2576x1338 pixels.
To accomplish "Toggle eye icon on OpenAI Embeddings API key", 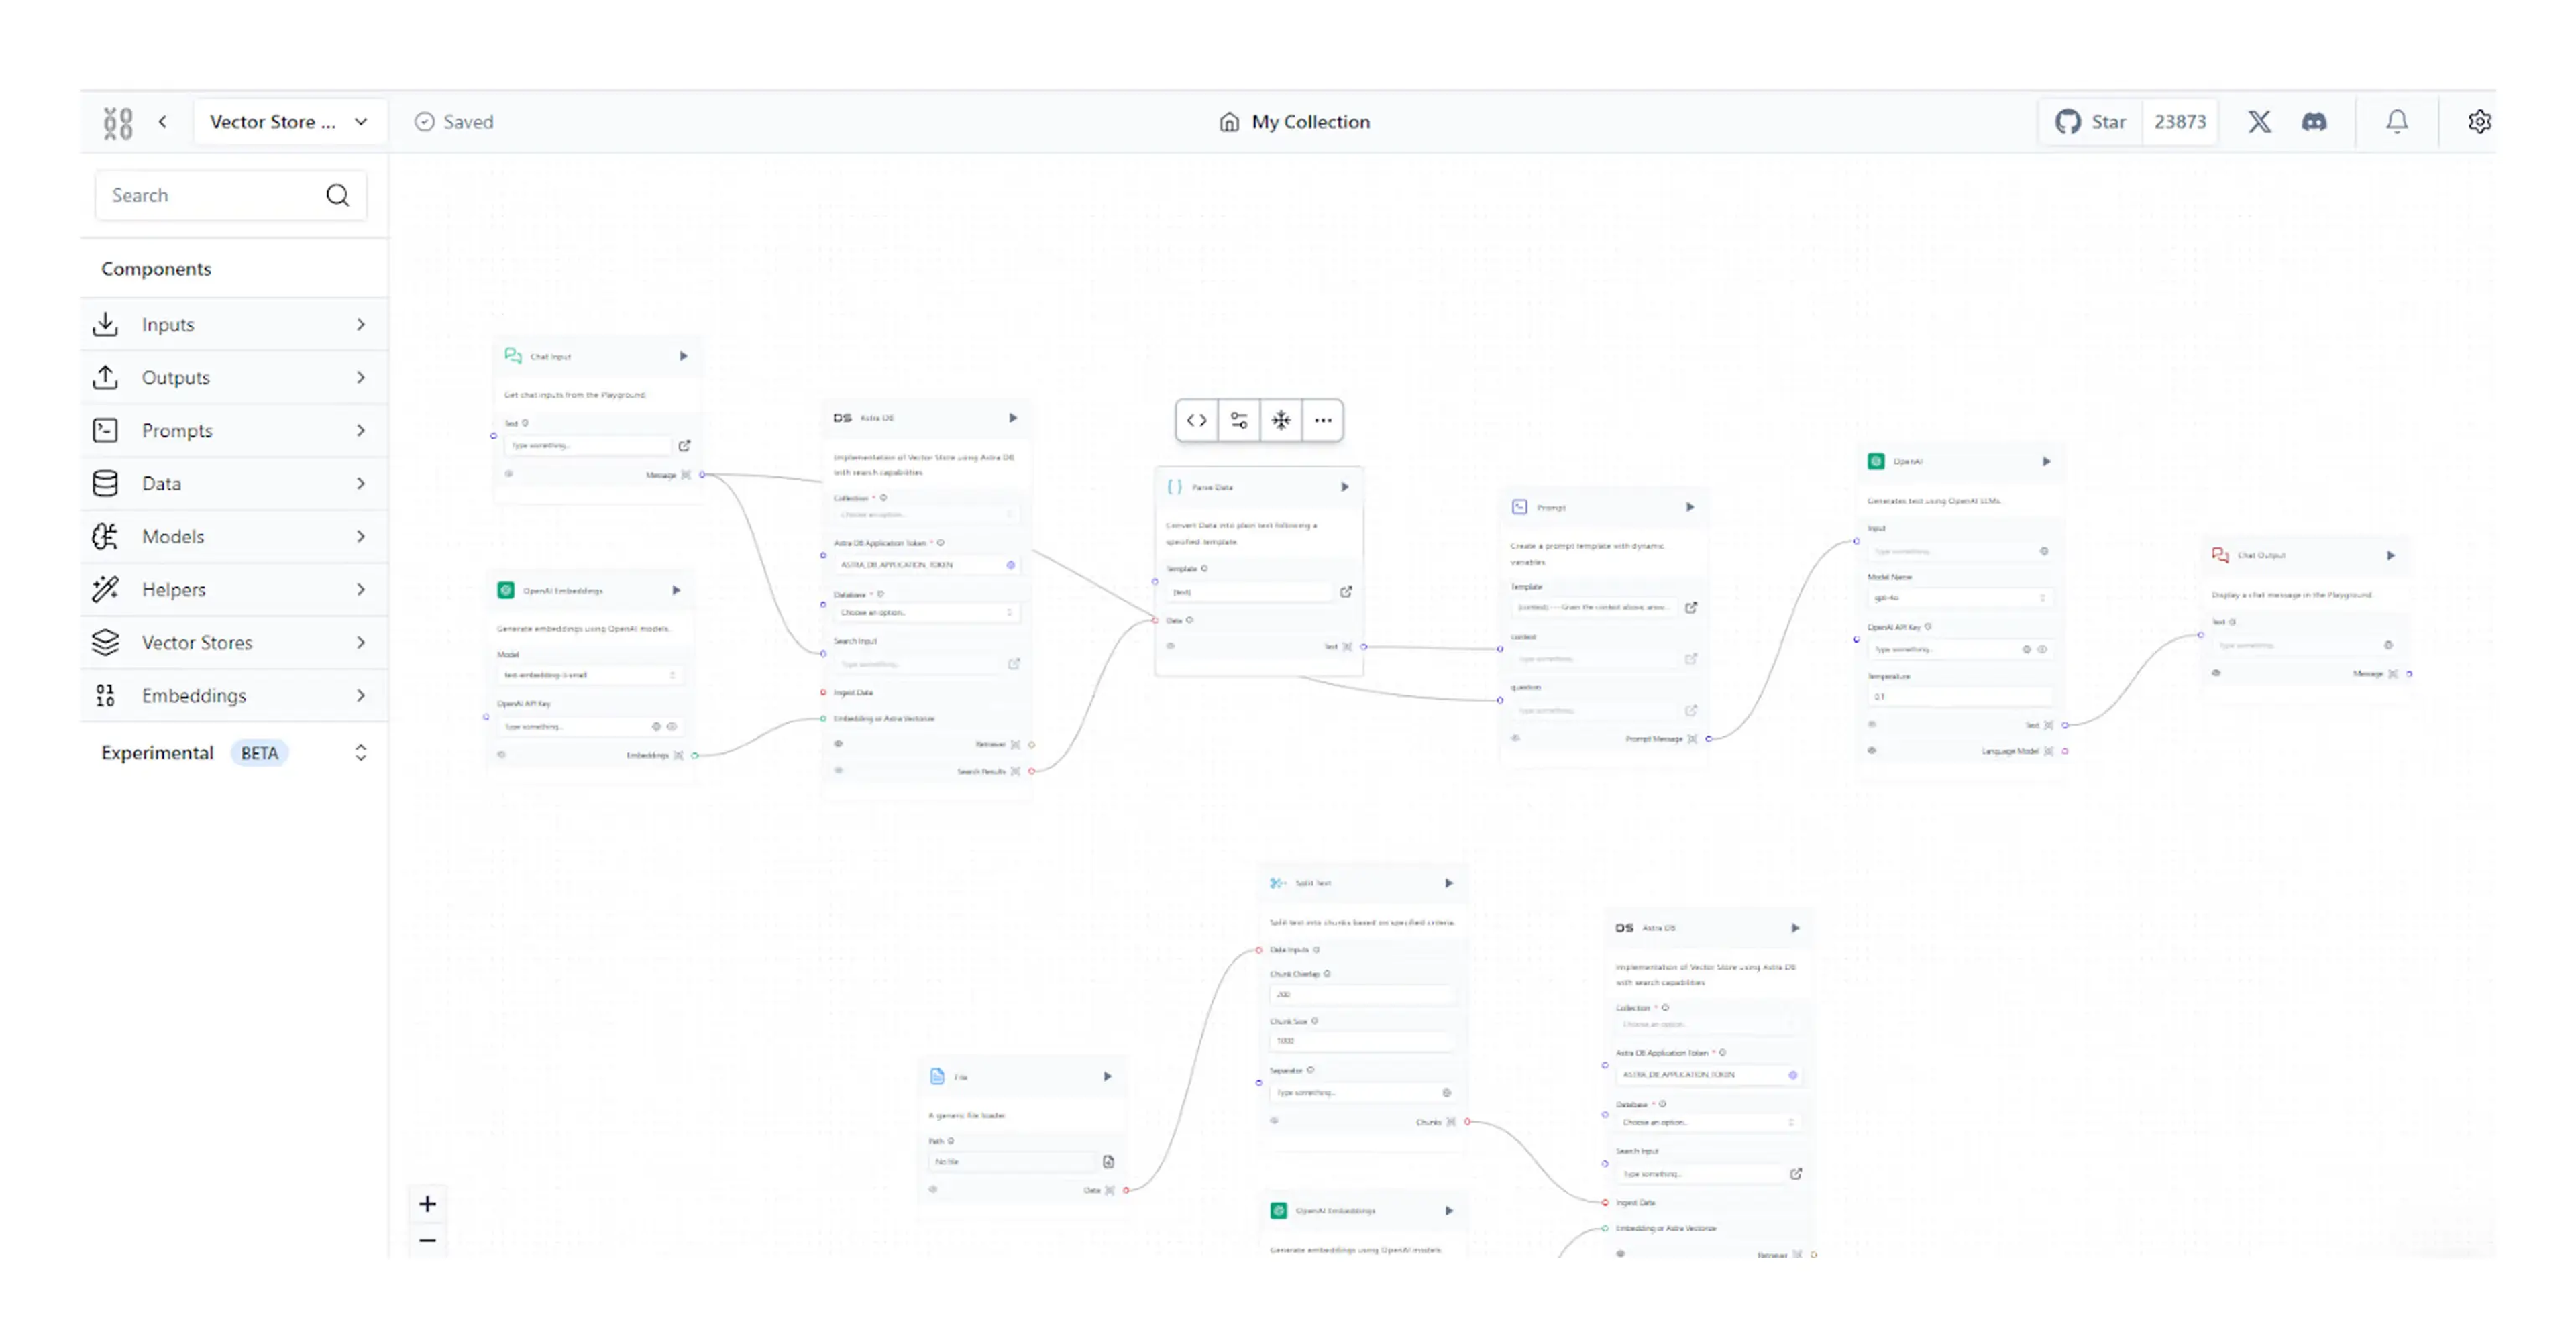I will click(672, 727).
